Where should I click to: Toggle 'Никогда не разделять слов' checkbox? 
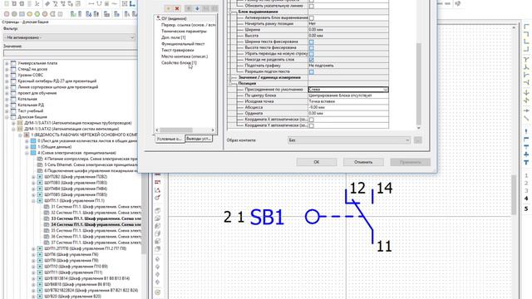(311, 60)
